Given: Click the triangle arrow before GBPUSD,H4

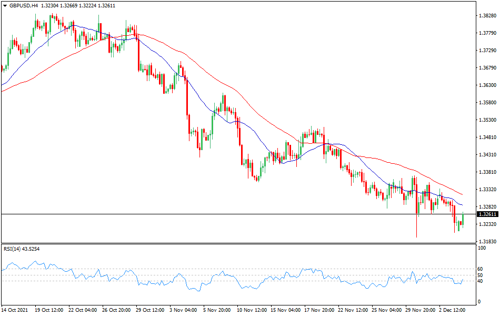Looking at the screenshot, I should click(5, 5).
